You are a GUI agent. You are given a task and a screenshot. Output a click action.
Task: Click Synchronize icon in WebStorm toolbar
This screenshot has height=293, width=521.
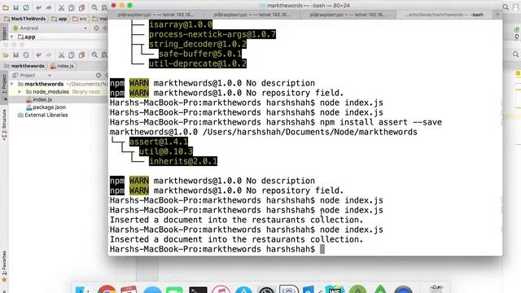click(26, 55)
